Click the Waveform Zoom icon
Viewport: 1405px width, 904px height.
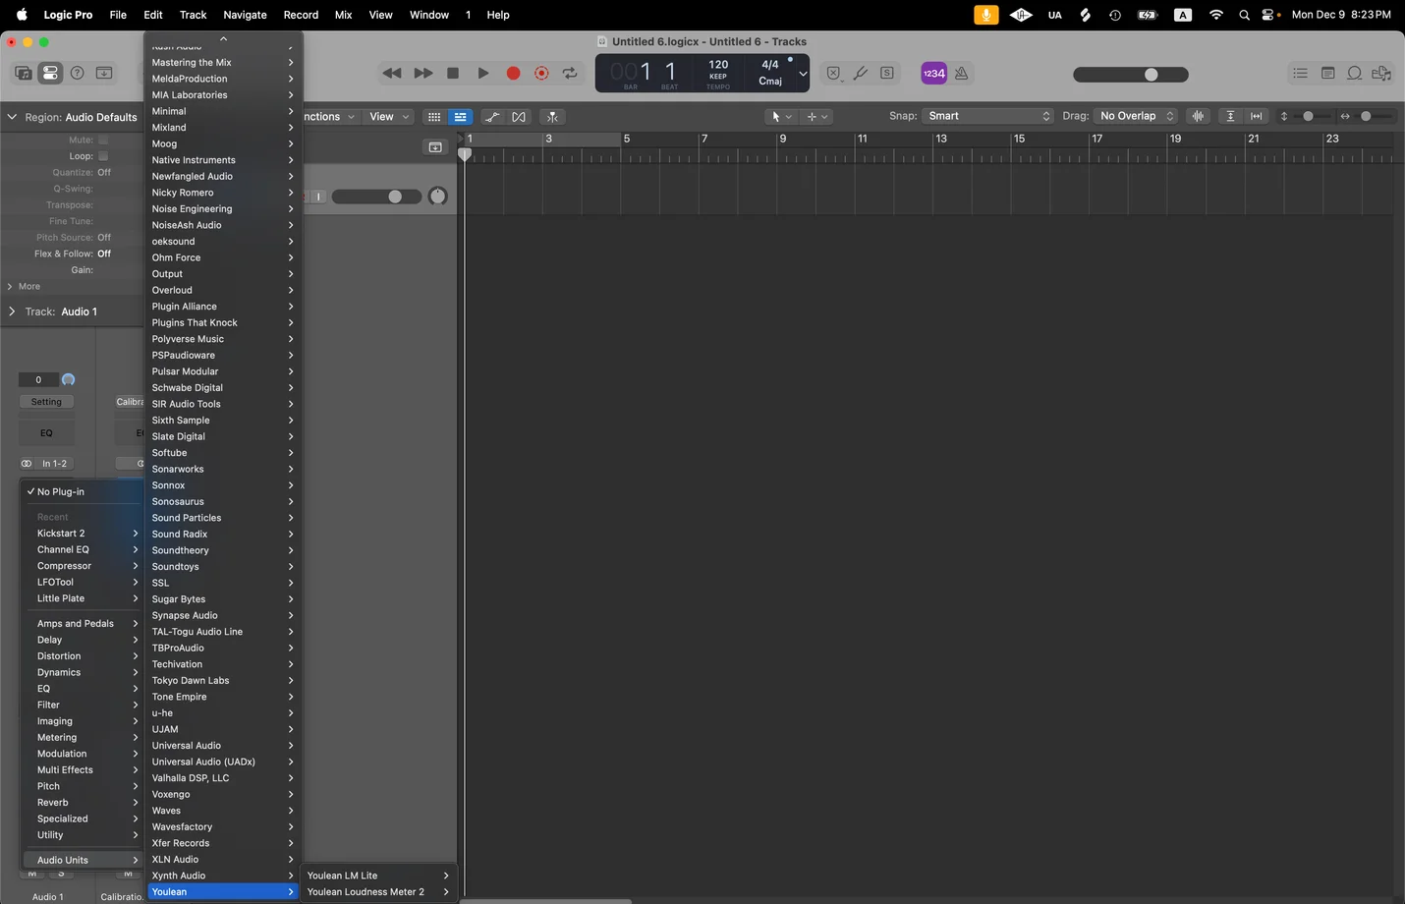(x=1198, y=116)
